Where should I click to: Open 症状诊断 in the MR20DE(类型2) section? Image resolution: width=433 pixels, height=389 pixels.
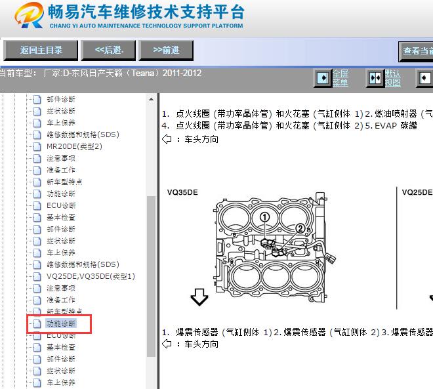tap(61, 241)
